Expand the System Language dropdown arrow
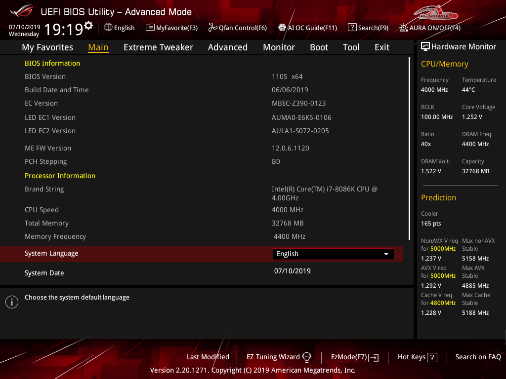Viewport: 506px width, 379px height. point(386,254)
